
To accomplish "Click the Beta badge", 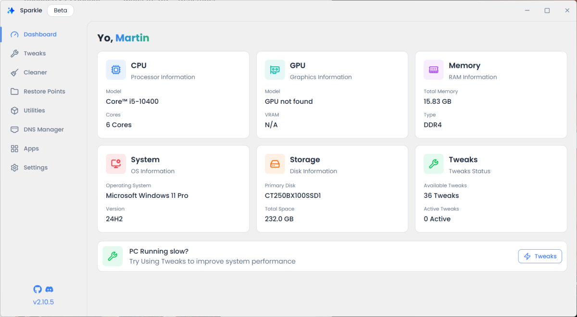I will 61,11.
